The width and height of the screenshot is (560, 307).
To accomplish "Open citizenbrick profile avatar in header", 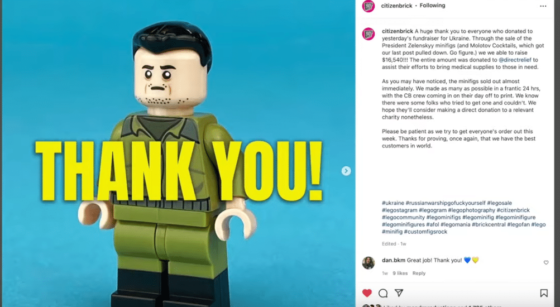I will (x=368, y=6).
